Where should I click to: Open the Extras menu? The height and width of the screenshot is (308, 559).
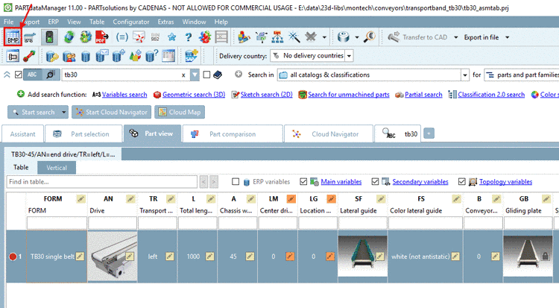(x=165, y=22)
